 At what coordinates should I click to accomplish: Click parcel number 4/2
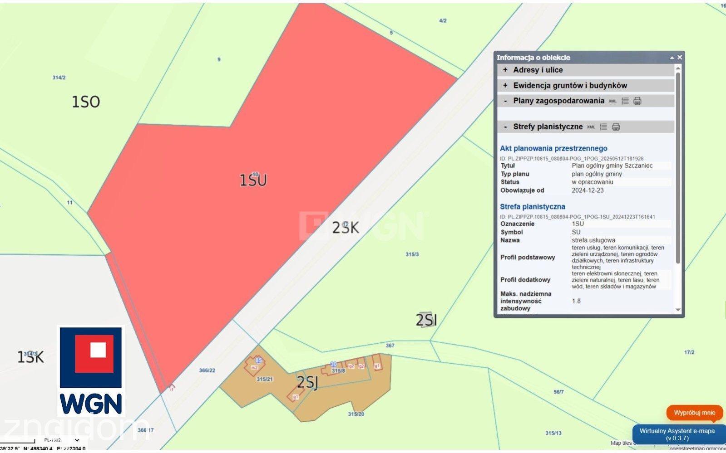pyautogui.click(x=443, y=21)
